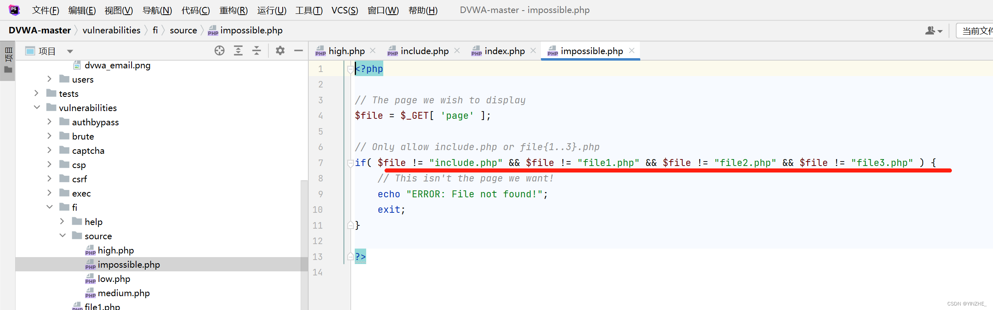
Task: Collapse the vulnerabilities folder
Action: (37, 107)
